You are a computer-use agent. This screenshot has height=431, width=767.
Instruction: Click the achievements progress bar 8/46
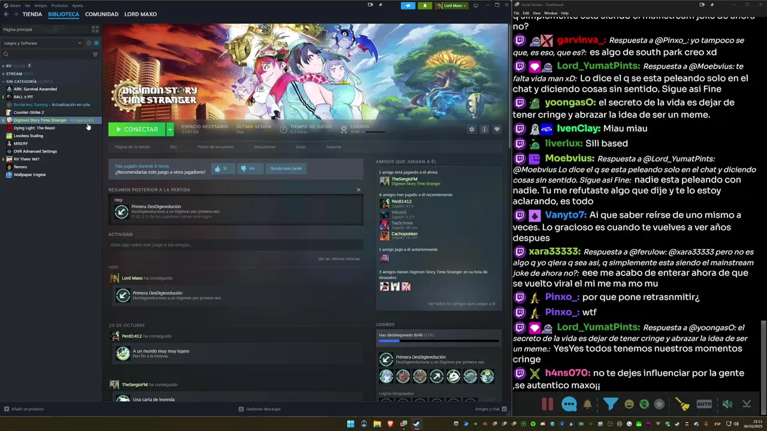[439, 341]
